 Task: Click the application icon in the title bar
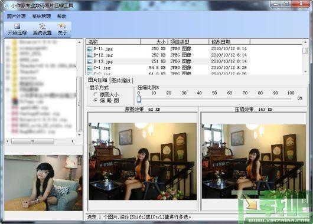click(x=6, y=5)
